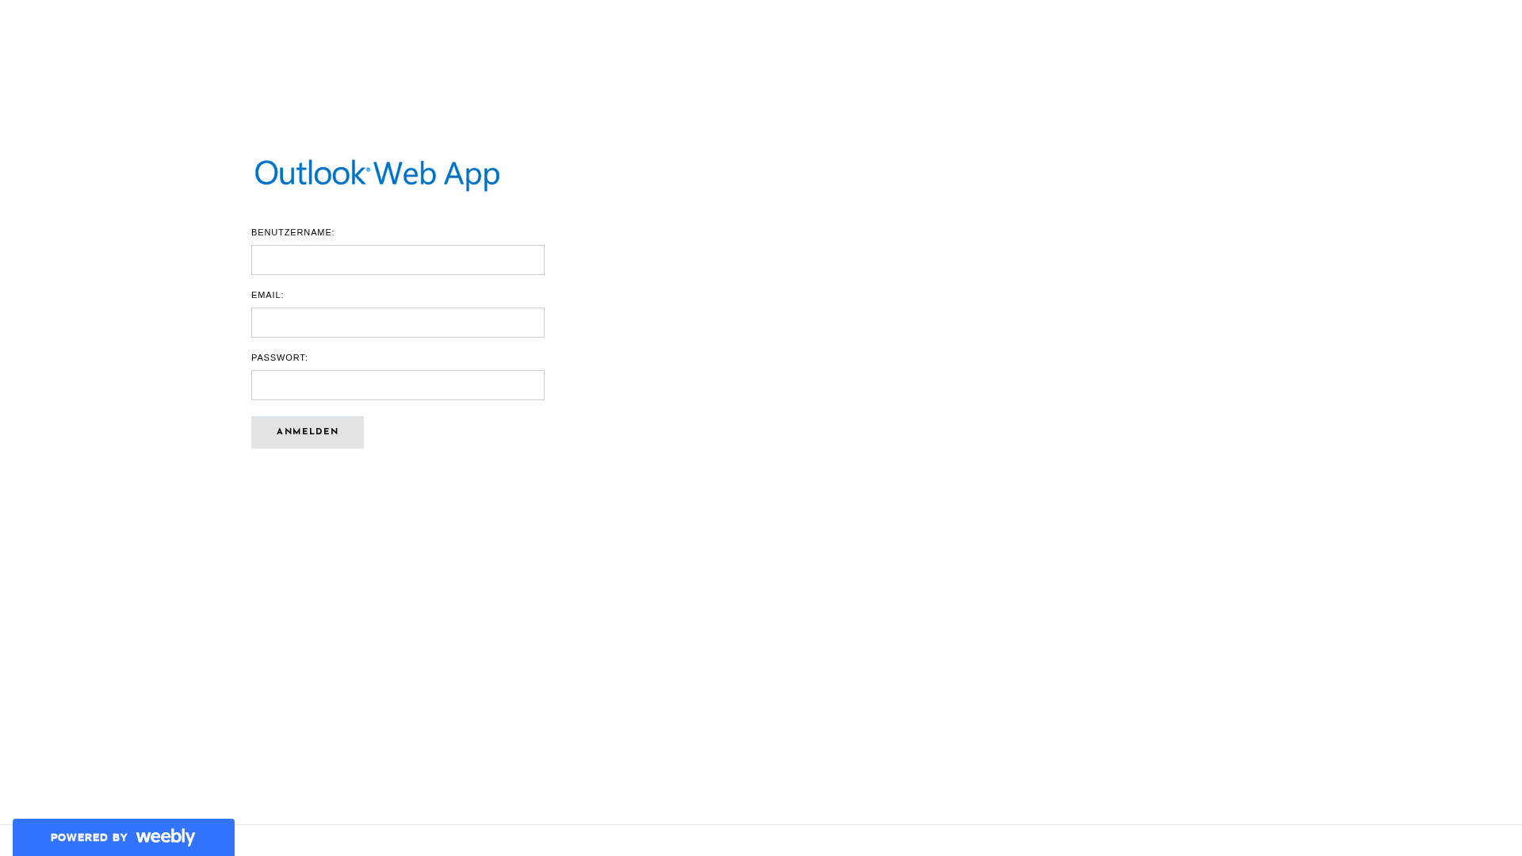
Task: Click the Outlook Web App logo
Action: point(377,173)
